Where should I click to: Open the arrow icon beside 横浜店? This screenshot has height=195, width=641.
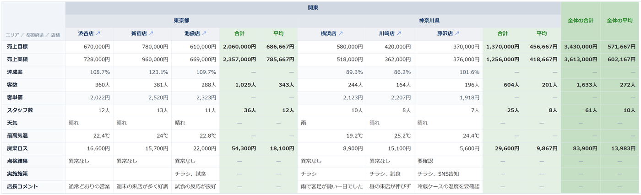[341, 34]
